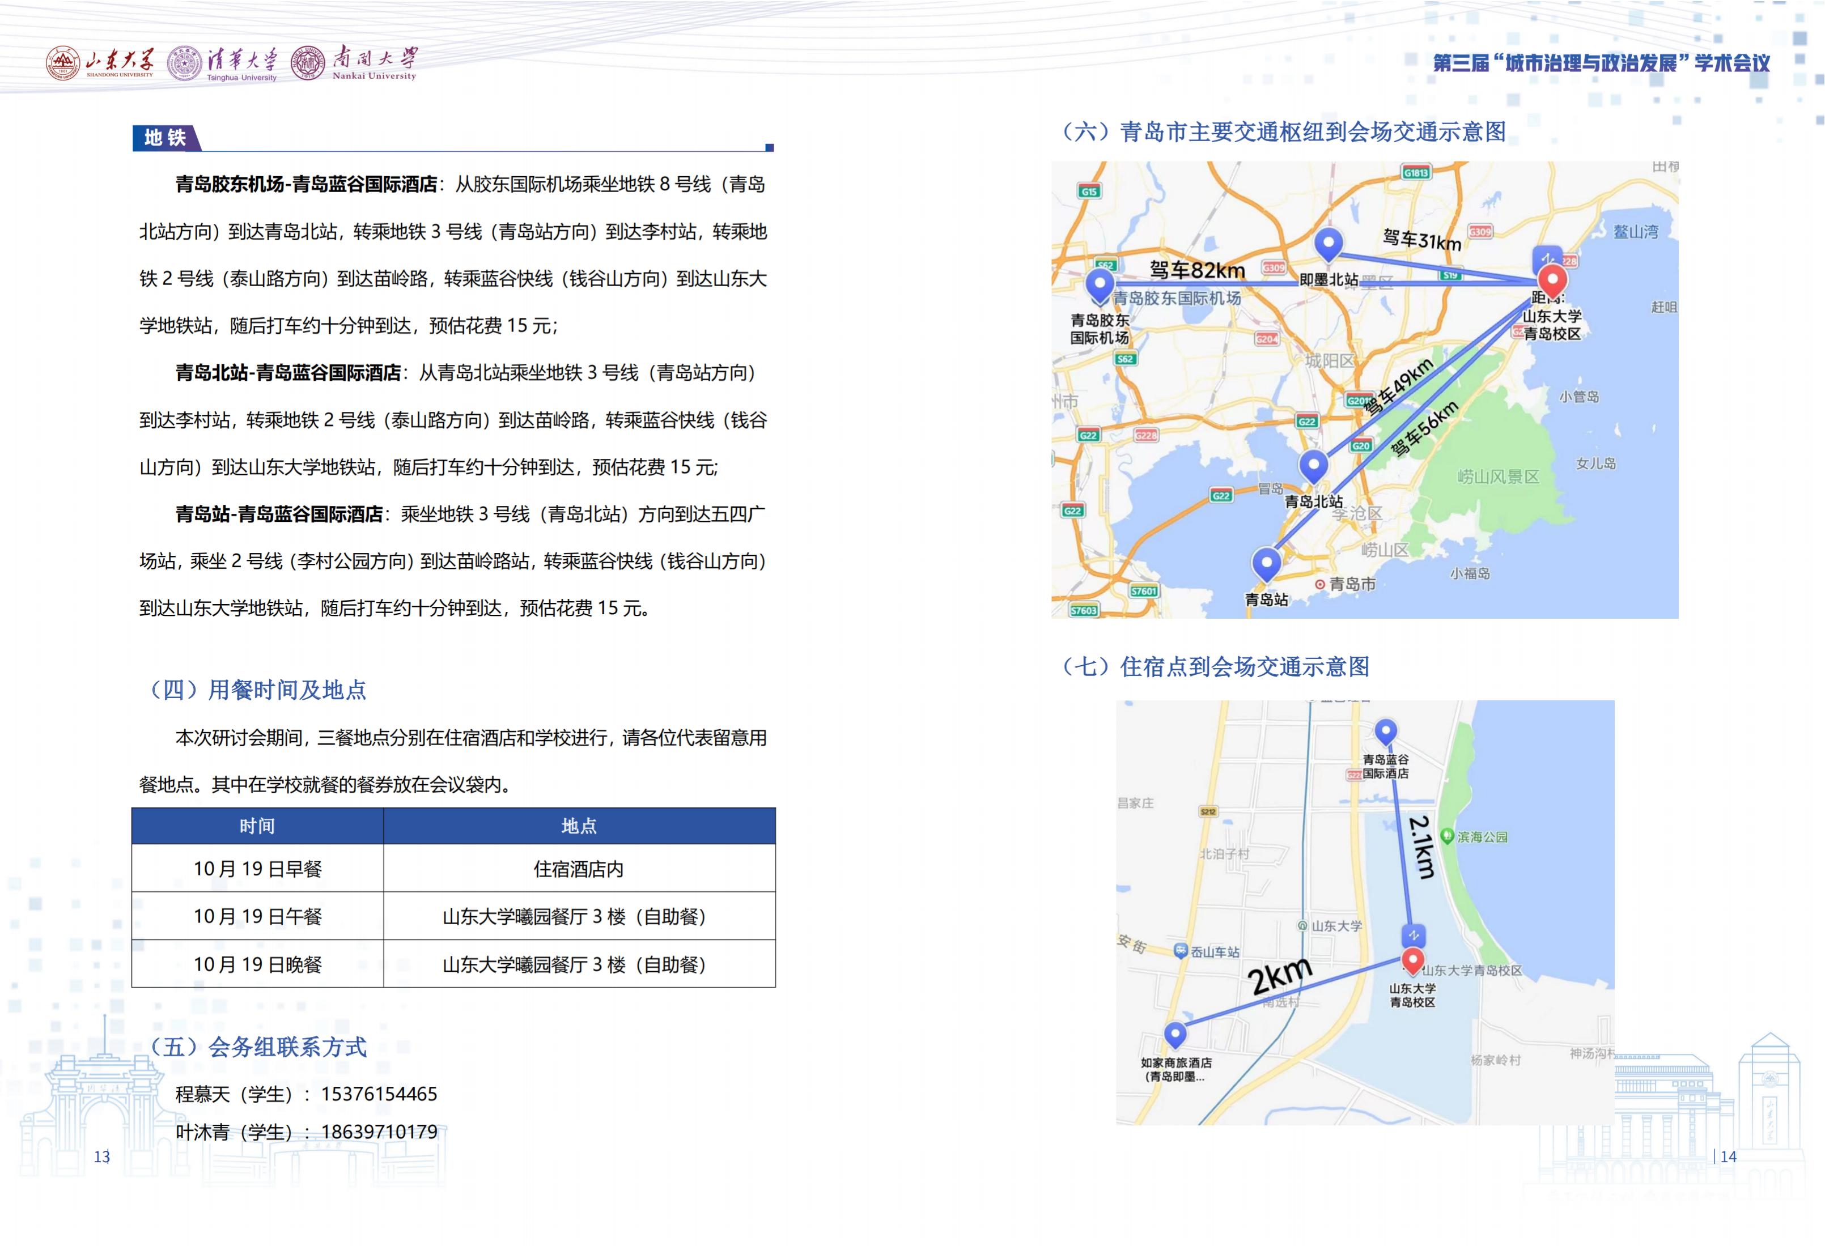Screen dimensions: 1825x1246
Task: Click red campus pin on lodging map
Action: (x=1413, y=960)
